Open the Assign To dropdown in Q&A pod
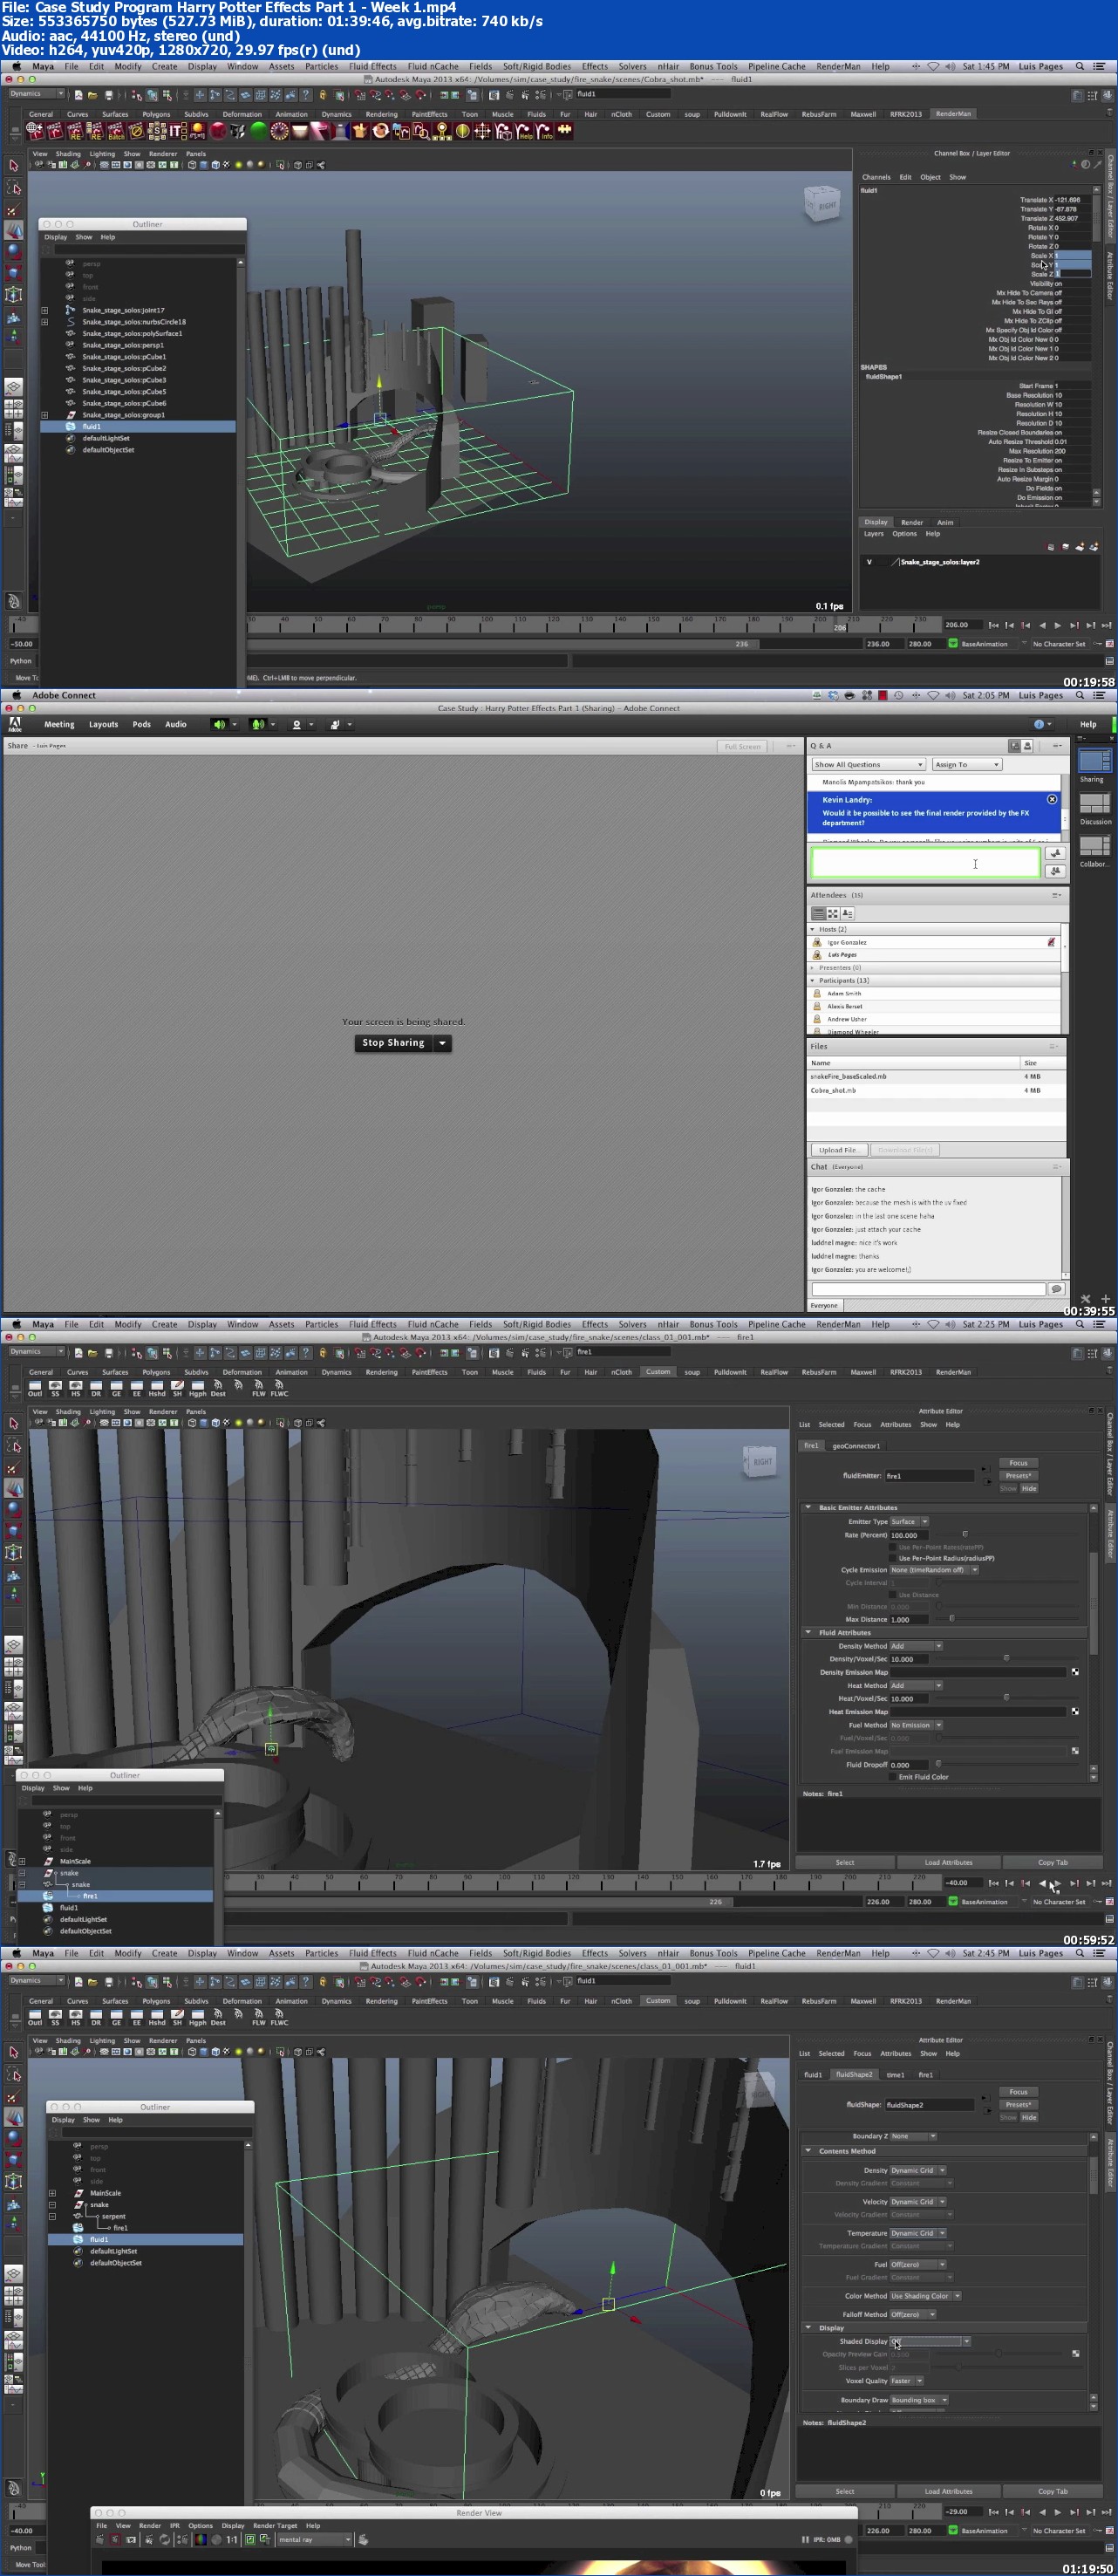 coord(966,764)
